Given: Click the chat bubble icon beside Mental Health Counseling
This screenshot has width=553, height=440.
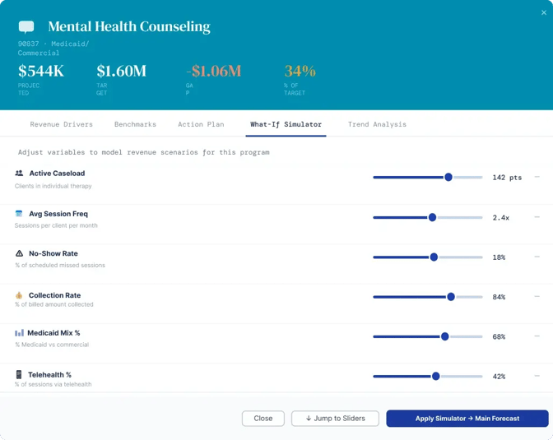Looking at the screenshot, I should coord(26,27).
